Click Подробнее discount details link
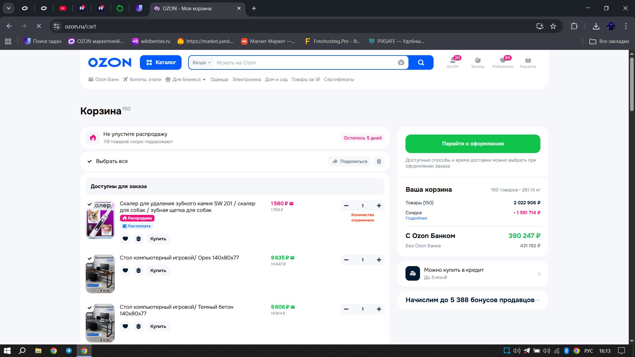 (416, 218)
